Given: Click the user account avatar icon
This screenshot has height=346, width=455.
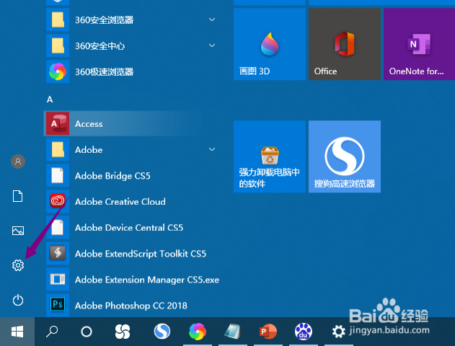Looking at the screenshot, I should 18,161.
